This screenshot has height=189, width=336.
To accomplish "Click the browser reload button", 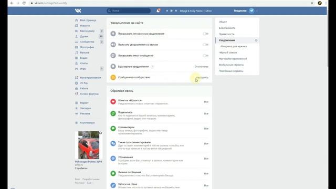I will point(24,3).
